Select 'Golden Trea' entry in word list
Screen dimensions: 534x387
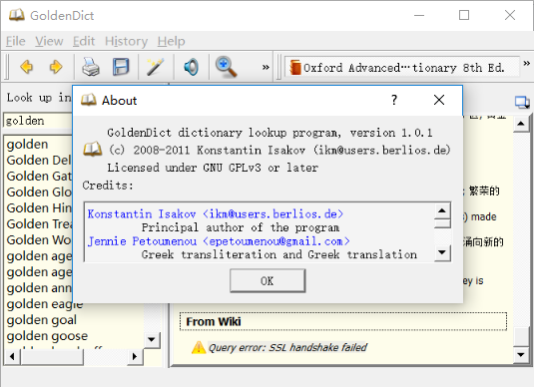pyautogui.click(x=39, y=224)
